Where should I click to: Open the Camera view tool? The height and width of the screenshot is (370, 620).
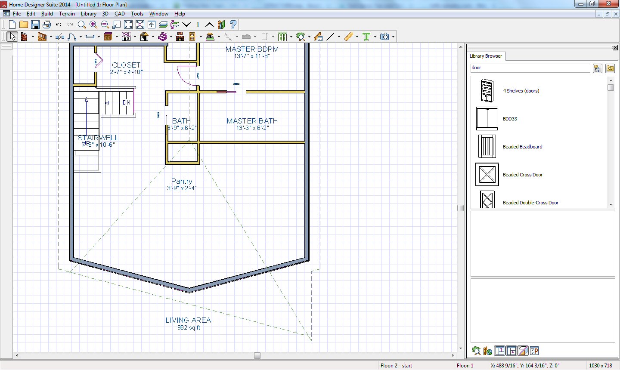coord(384,37)
